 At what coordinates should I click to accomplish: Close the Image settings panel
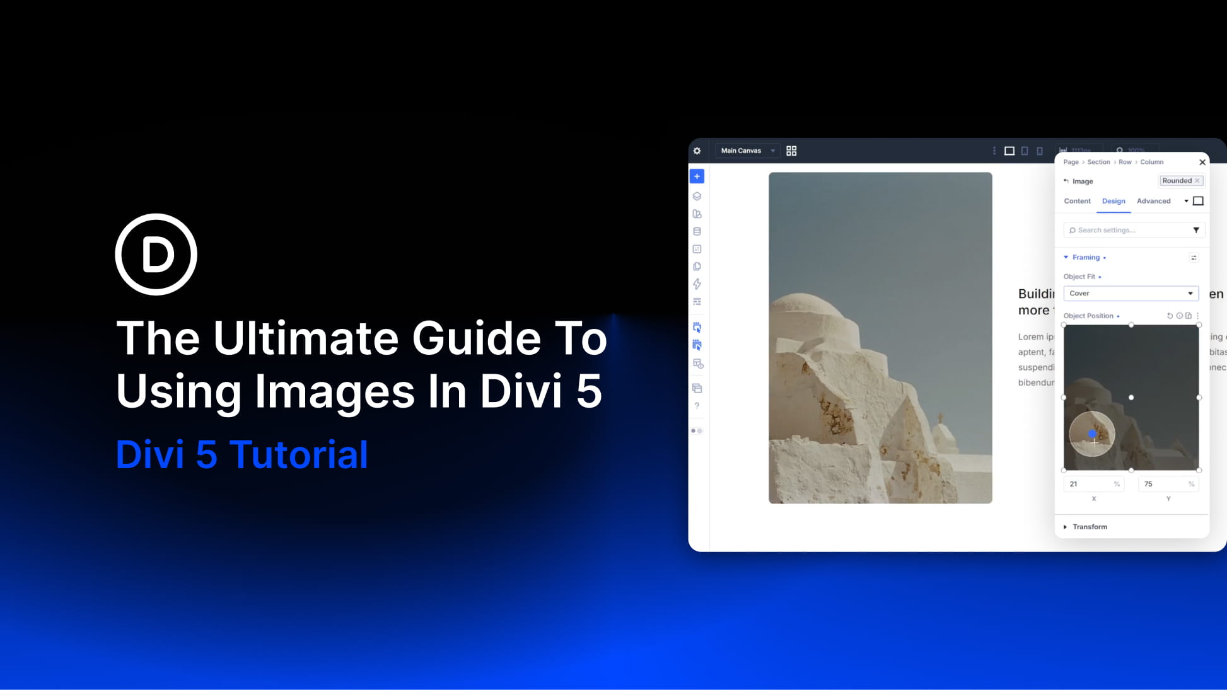tap(1202, 162)
